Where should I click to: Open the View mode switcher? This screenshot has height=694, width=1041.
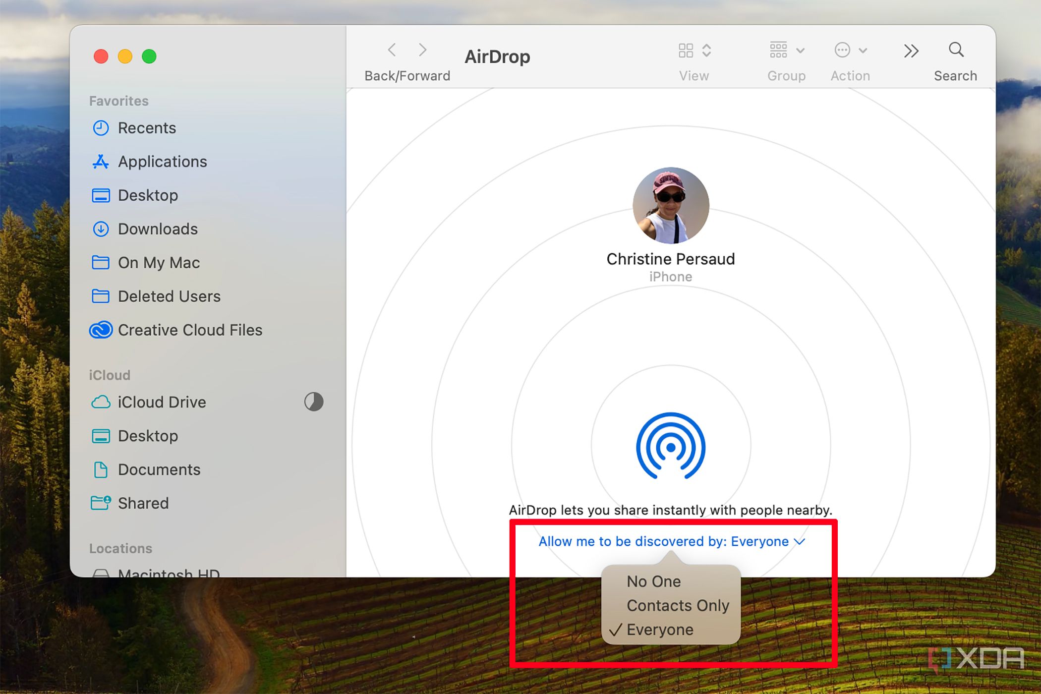(x=694, y=50)
